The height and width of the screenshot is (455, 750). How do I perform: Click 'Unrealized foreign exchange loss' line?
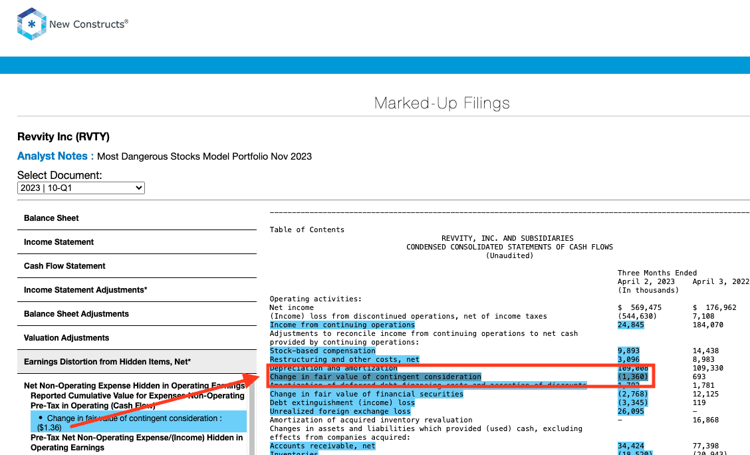point(340,411)
